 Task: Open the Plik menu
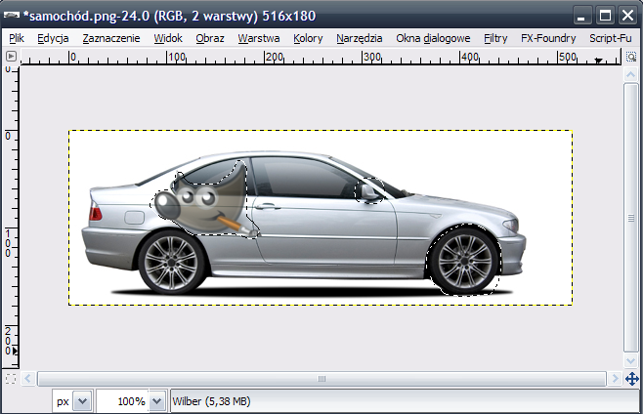coord(17,38)
